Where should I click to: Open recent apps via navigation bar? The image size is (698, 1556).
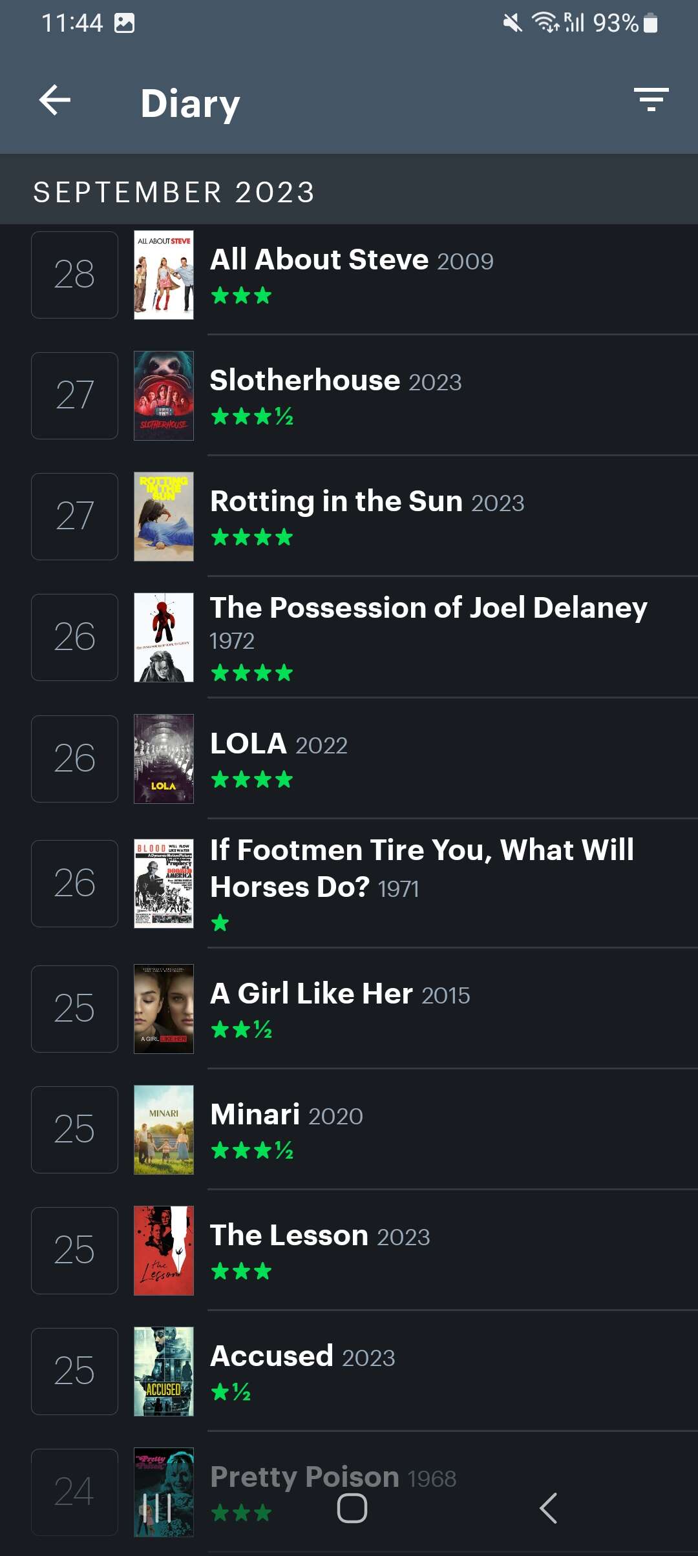point(157,1508)
